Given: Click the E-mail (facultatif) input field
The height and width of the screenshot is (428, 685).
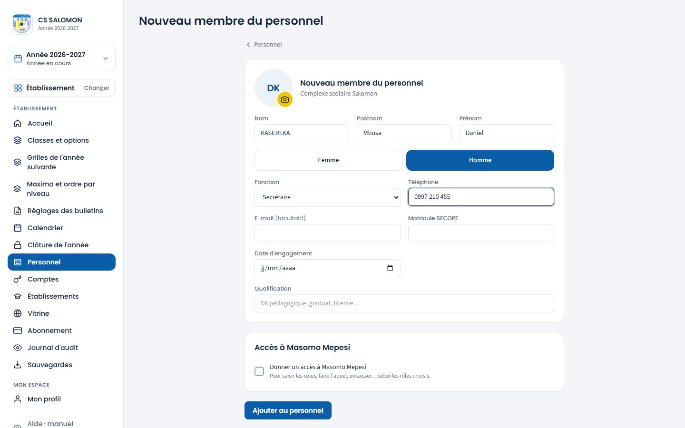Looking at the screenshot, I should [x=327, y=233].
